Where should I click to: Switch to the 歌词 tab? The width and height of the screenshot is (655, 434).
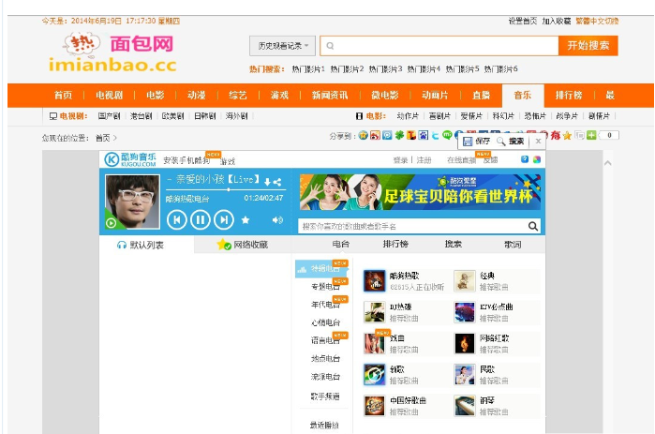click(513, 244)
